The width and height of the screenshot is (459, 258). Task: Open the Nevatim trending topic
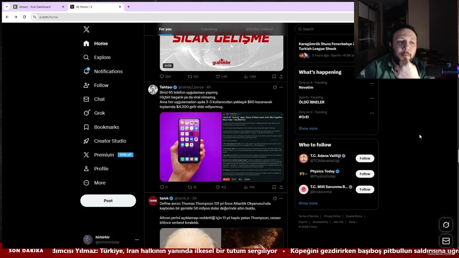click(306, 87)
